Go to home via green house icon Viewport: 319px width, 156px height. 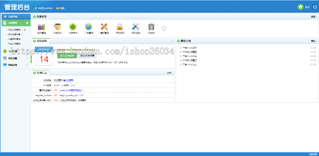(x=301, y=7)
